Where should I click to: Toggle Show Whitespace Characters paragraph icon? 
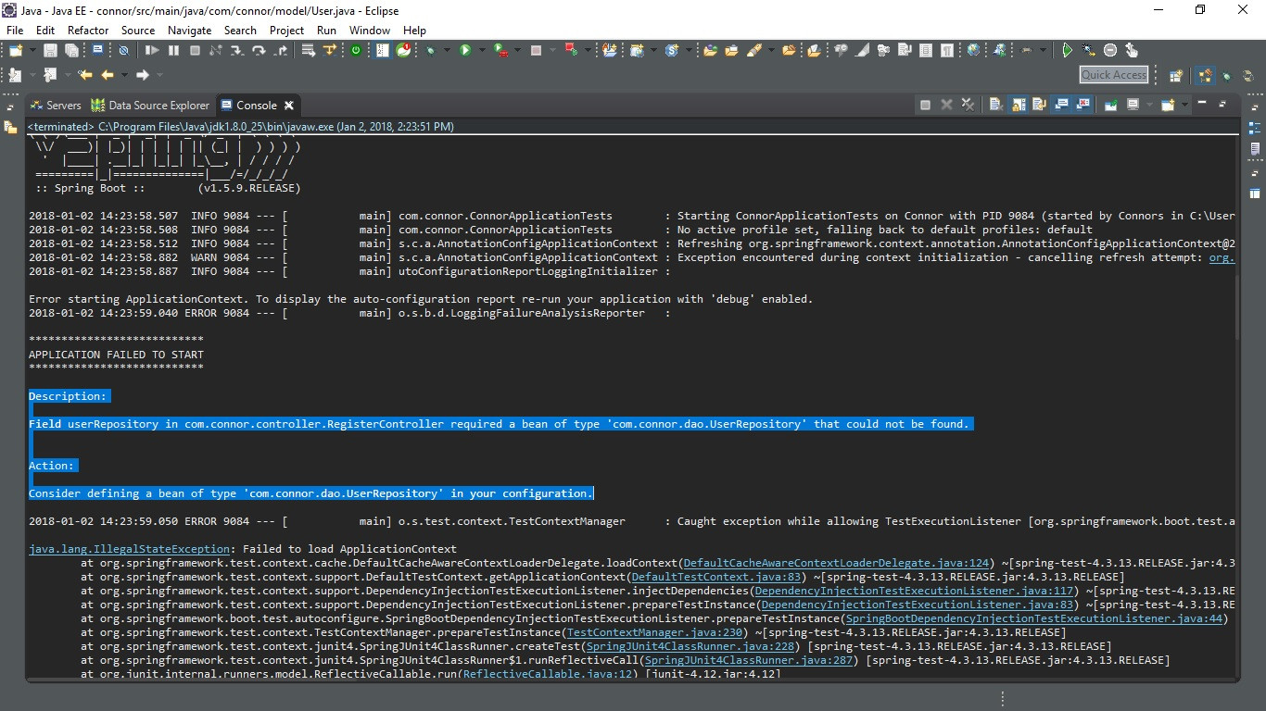(x=947, y=50)
